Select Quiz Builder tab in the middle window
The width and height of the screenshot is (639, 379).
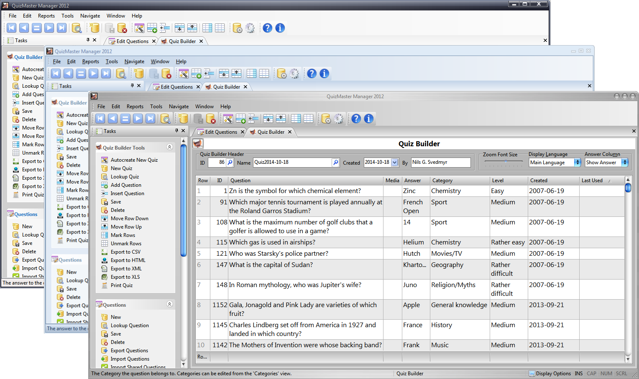(227, 87)
